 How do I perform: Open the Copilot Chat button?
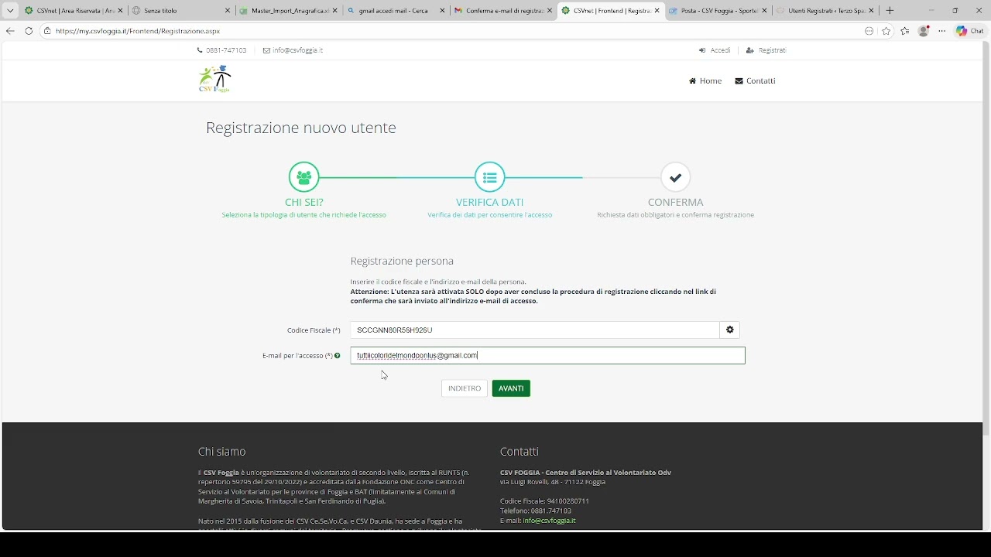pyautogui.click(x=970, y=31)
